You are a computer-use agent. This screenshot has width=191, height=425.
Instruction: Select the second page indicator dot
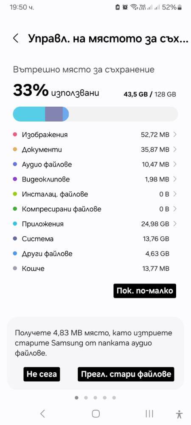(x=86, y=398)
